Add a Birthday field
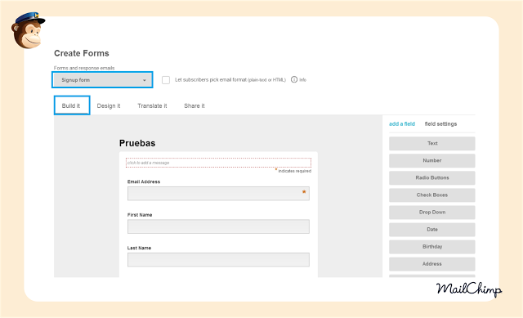523x318 pixels. (x=432, y=247)
